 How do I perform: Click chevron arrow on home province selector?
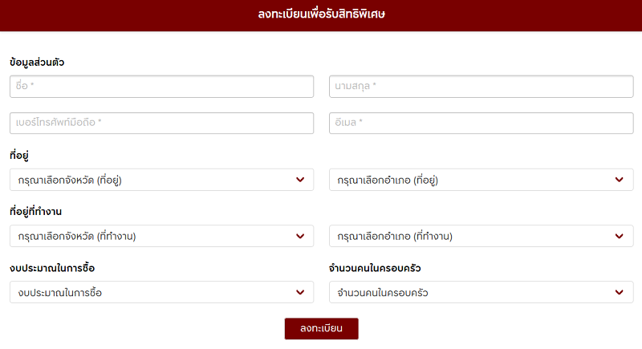(300, 180)
